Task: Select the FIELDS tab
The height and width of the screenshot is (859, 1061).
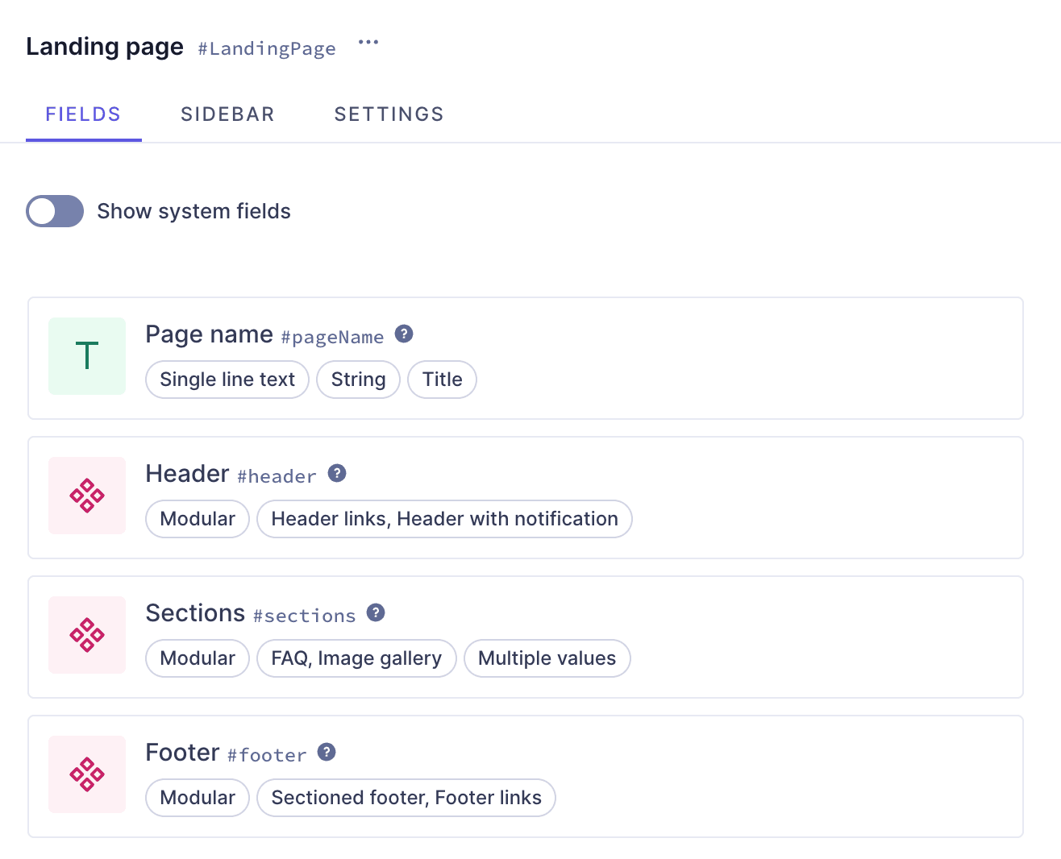Action: click(83, 114)
